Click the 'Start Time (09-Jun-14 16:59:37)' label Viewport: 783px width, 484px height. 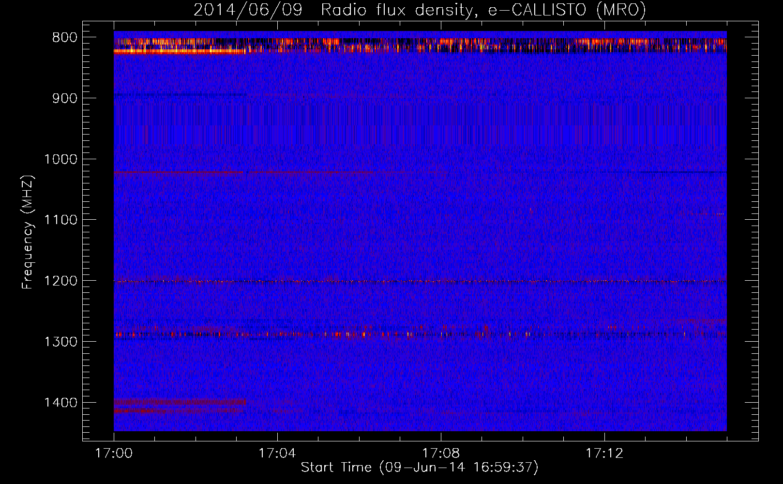pyautogui.click(x=420, y=468)
